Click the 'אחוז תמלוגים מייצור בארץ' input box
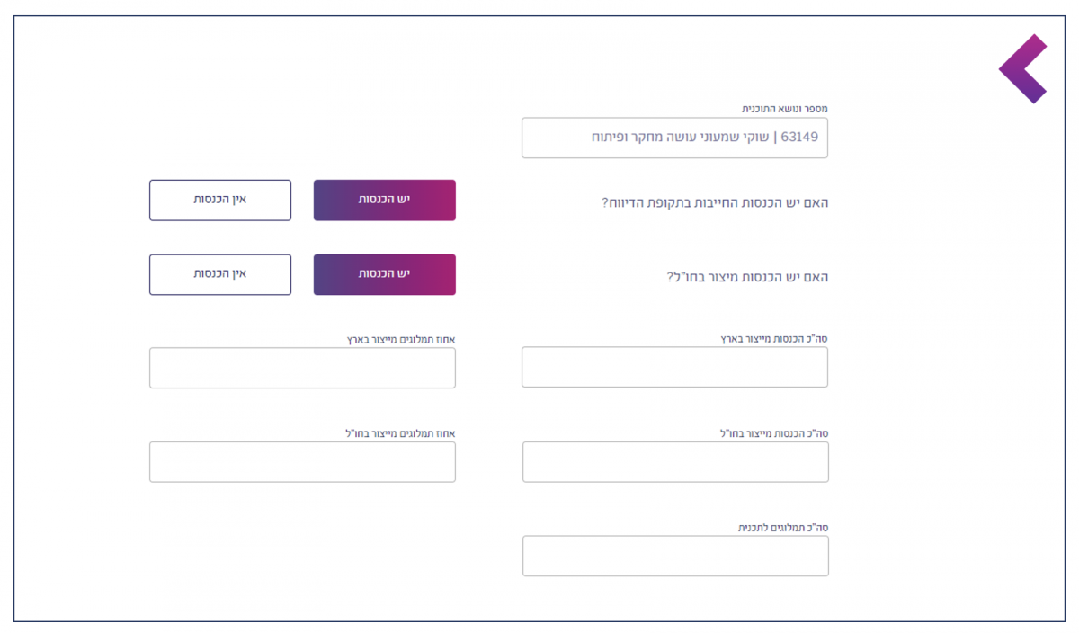The image size is (1079, 633). pyautogui.click(x=302, y=368)
